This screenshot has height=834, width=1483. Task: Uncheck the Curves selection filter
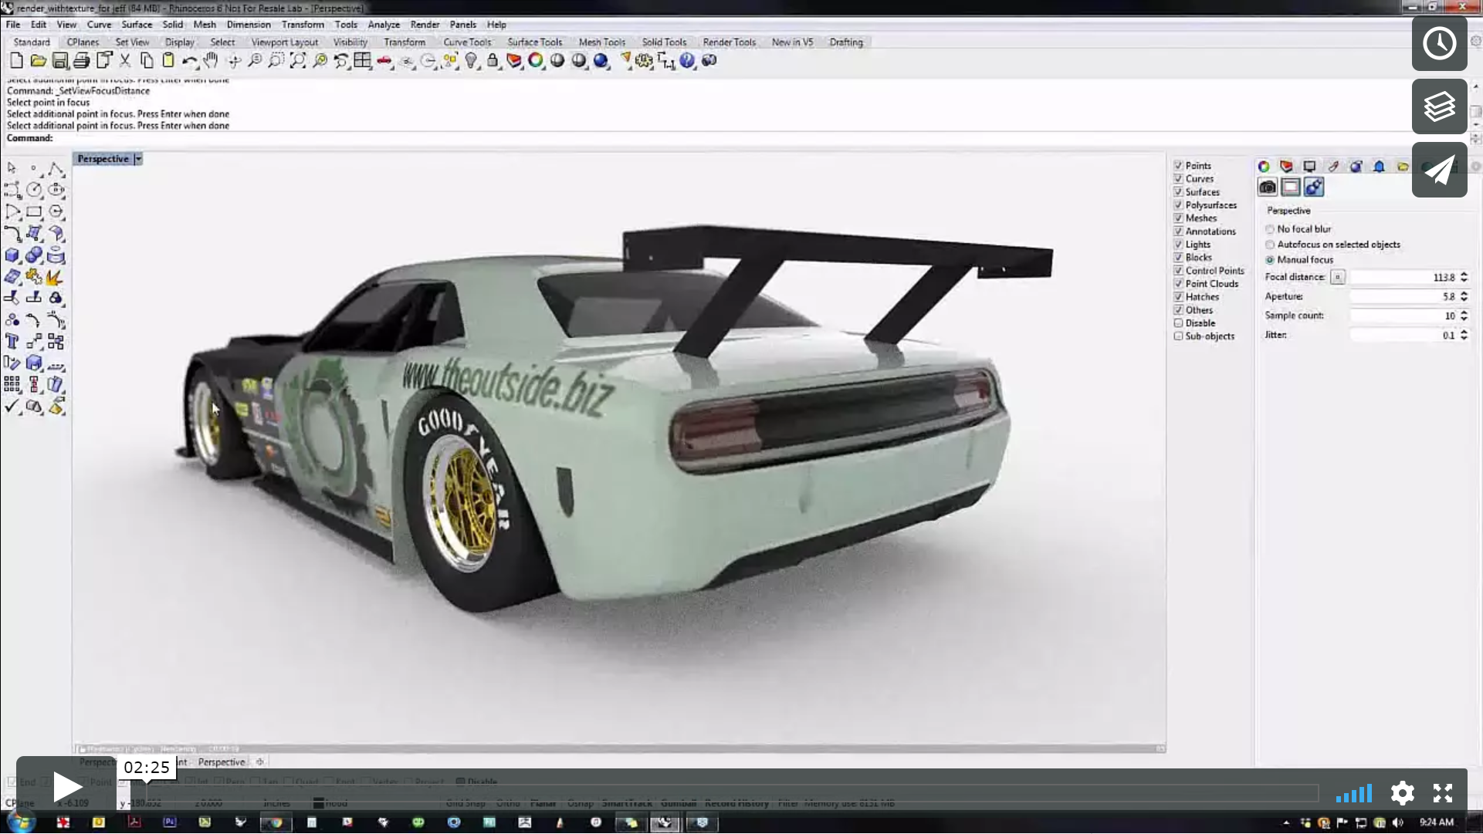tap(1179, 178)
